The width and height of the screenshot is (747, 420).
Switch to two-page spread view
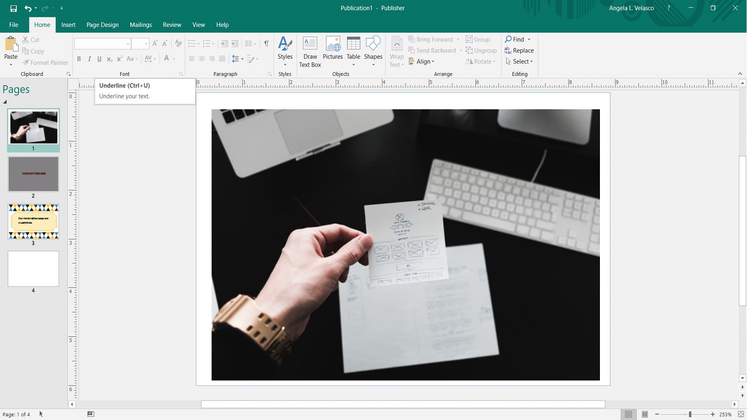click(645, 414)
